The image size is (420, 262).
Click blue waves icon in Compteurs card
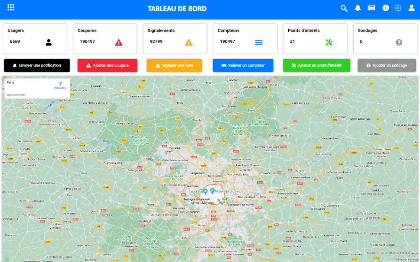[259, 42]
